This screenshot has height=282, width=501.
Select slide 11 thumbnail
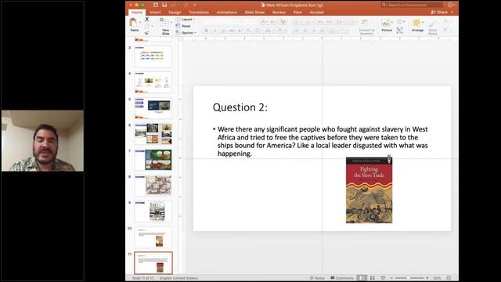tap(153, 263)
